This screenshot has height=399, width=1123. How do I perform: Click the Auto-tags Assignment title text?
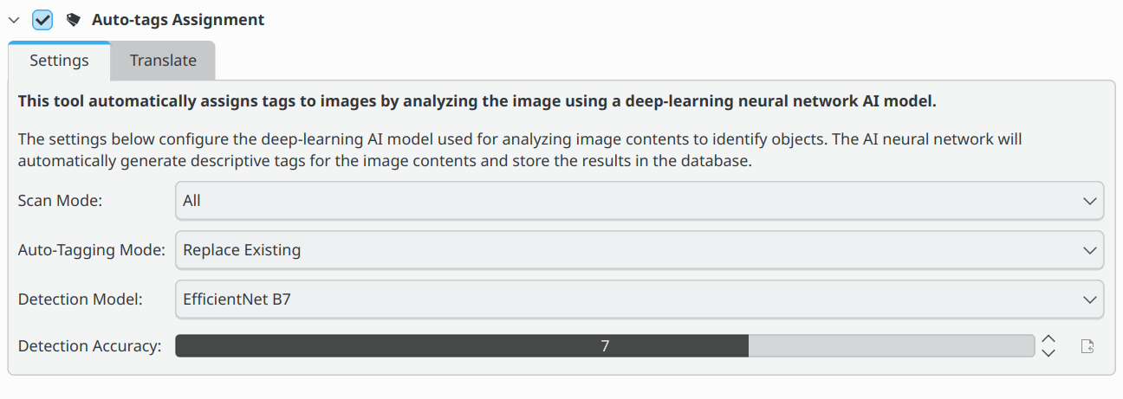[x=178, y=19]
